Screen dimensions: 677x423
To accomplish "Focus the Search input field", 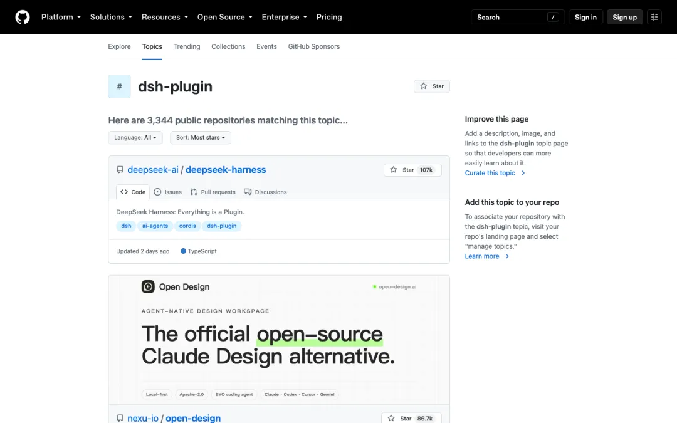I will point(518,18).
